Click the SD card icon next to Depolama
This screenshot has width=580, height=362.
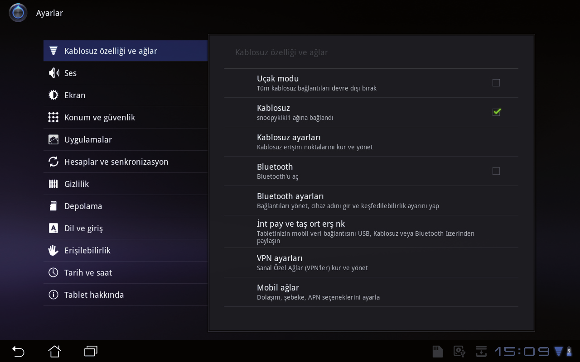click(53, 206)
